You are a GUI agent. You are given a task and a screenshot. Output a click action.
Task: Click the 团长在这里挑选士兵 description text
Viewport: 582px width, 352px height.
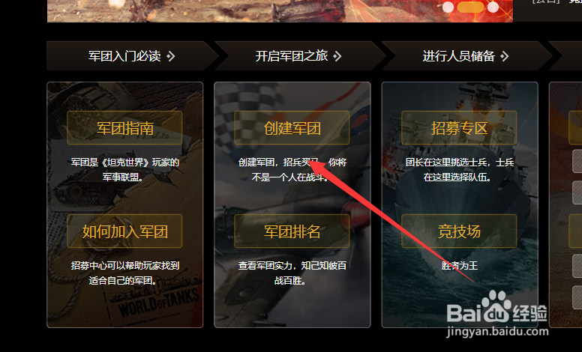pos(459,170)
